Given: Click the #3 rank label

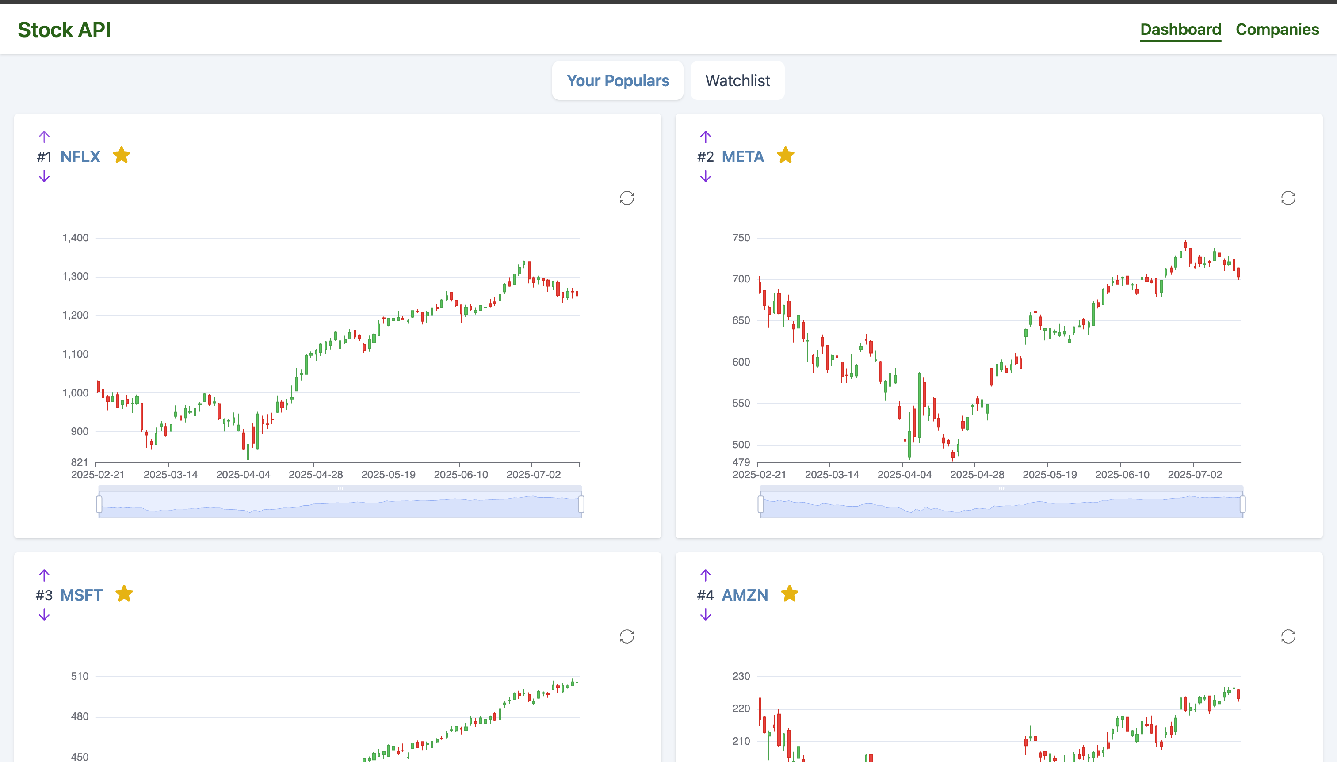Looking at the screenshot, I should pos(44,595).
